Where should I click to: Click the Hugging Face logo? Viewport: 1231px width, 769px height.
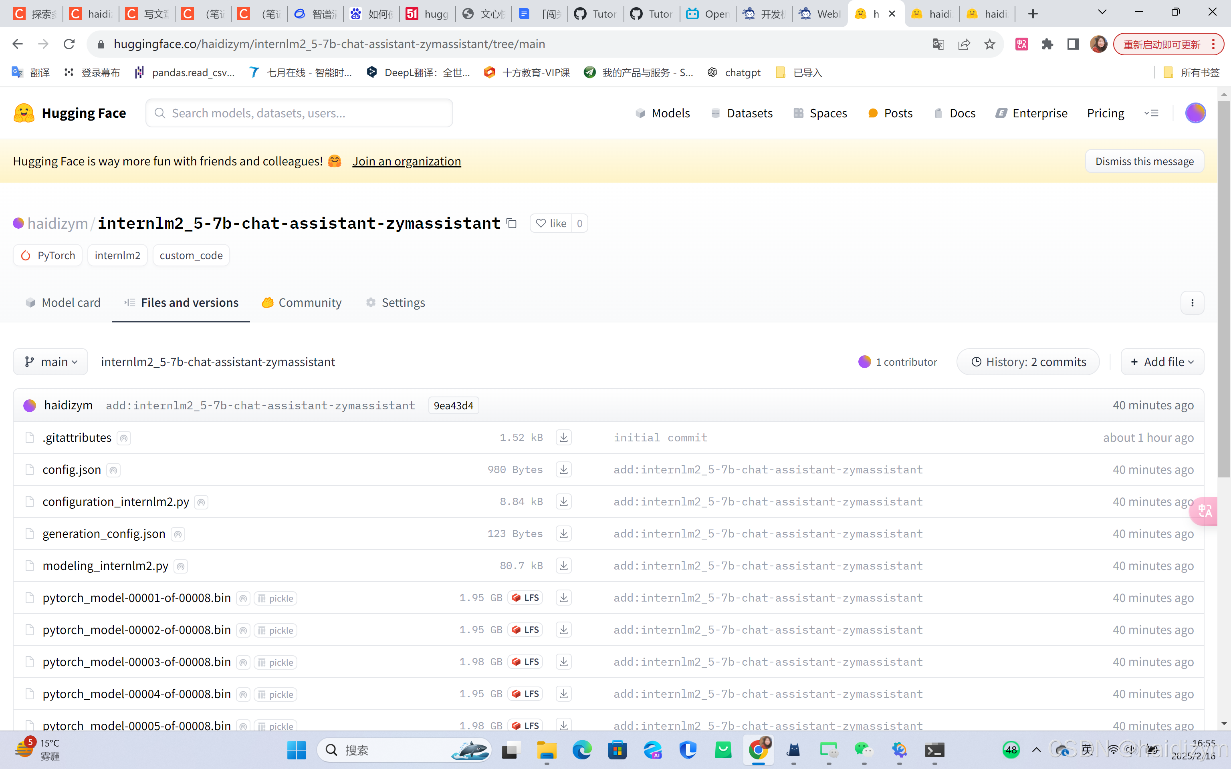click(x=70, y=113)
